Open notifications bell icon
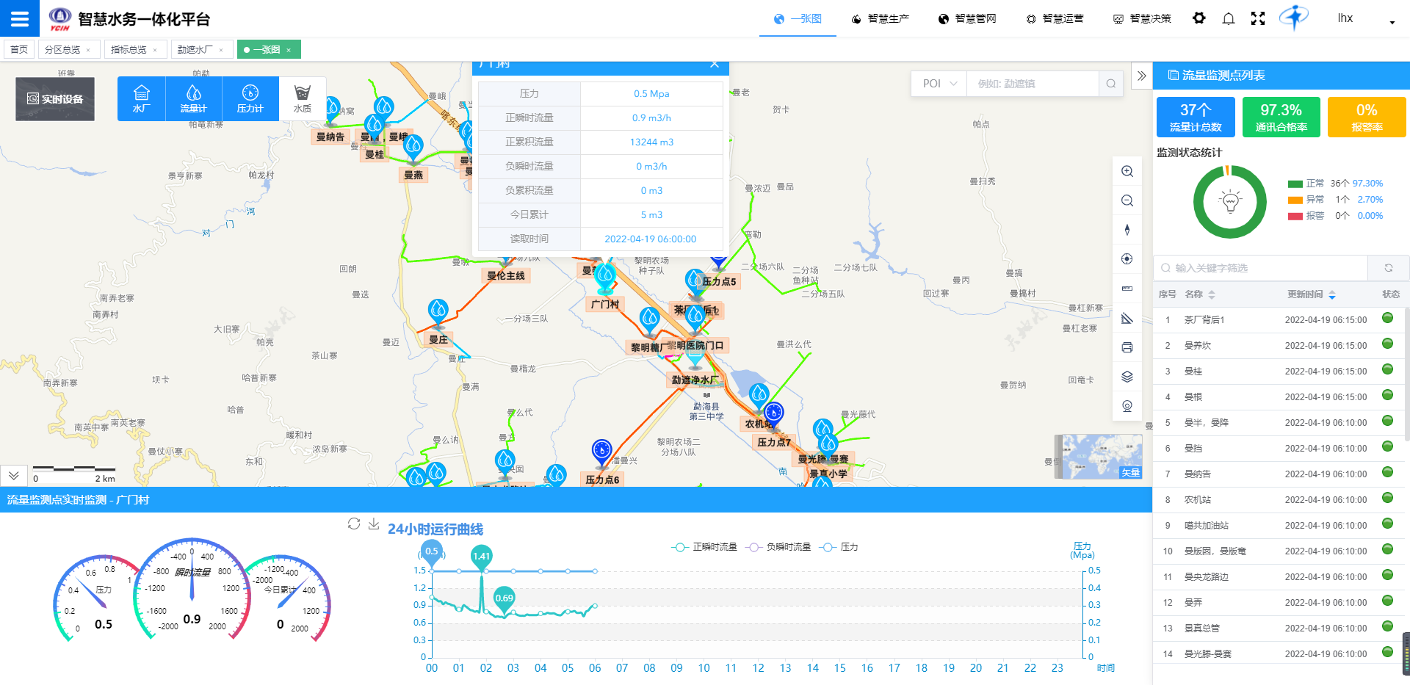 coord(1228,18)
